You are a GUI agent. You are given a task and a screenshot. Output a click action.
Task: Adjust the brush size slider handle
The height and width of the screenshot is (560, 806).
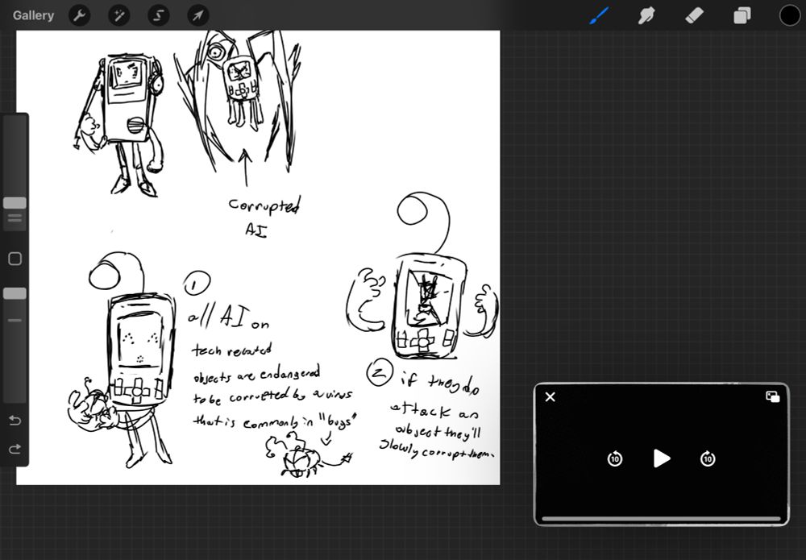click(15, 203)
